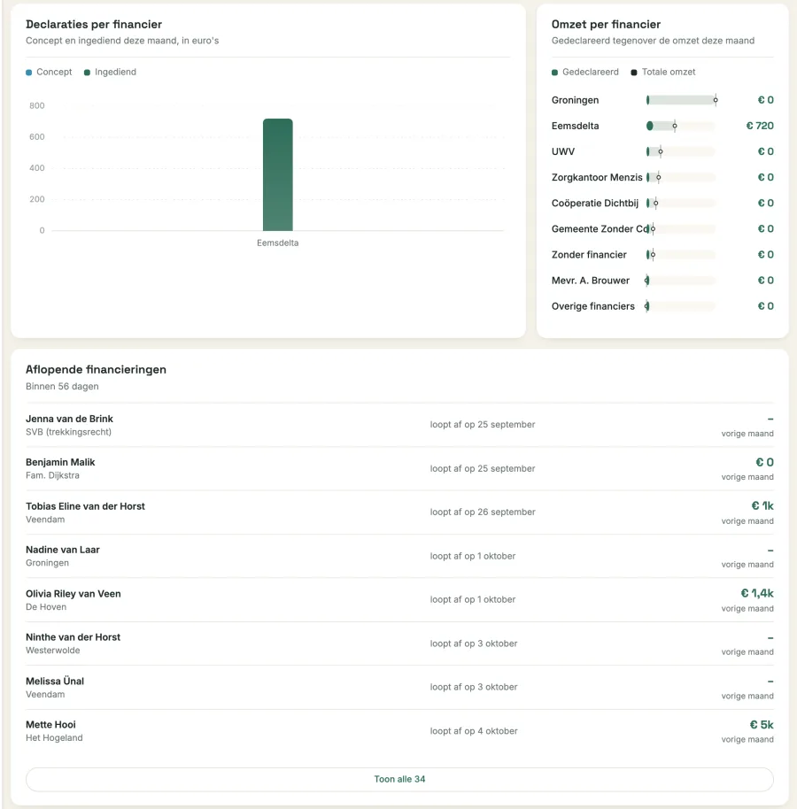Click the UWV omzet marker dot
797x809 pixels.
[661, 151]
